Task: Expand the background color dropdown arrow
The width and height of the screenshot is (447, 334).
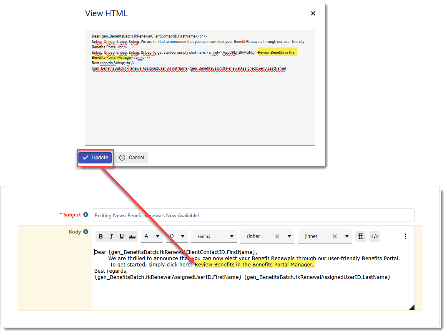Action: coord(183,236)
